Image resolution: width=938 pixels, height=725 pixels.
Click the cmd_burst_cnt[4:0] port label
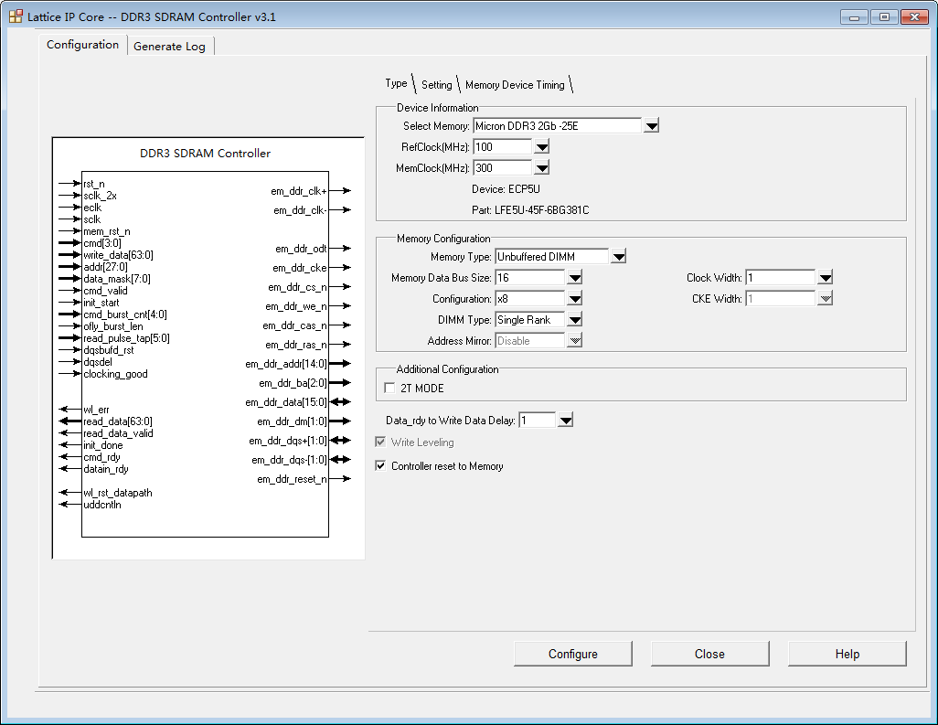coord(125,315)
